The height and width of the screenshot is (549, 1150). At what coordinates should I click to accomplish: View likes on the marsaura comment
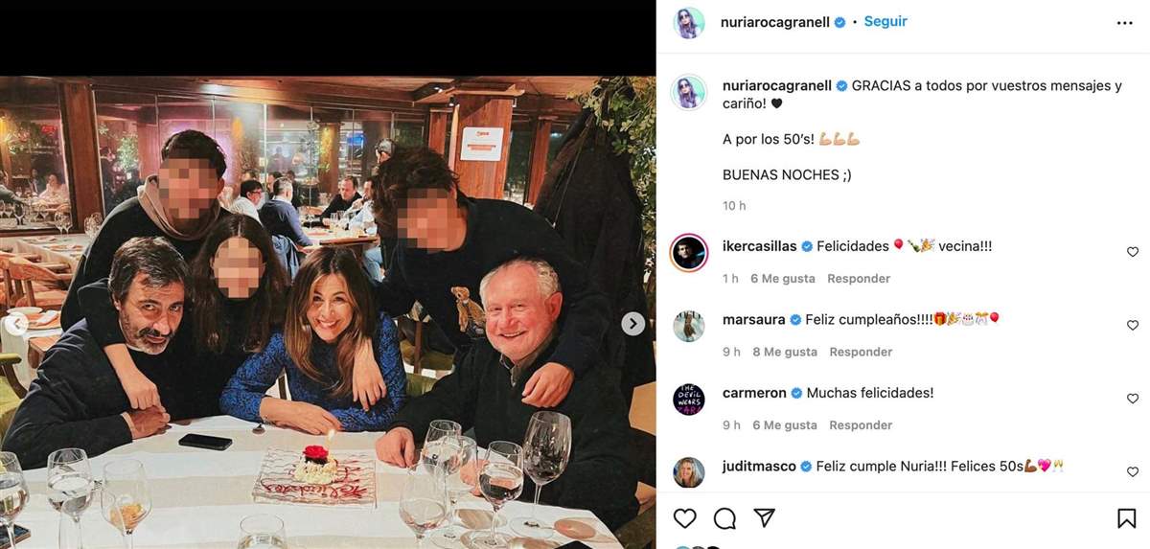pos(785,352)
